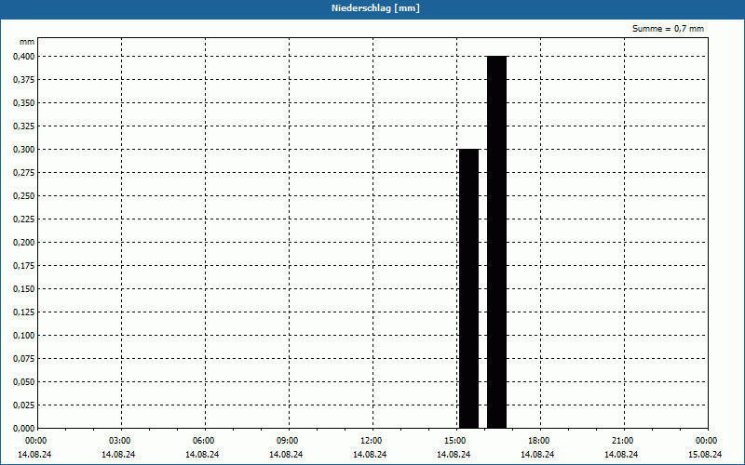Screen dimensions: 745x465
Task: Click the 15:00 time axis label
Action: click(455, 441)
